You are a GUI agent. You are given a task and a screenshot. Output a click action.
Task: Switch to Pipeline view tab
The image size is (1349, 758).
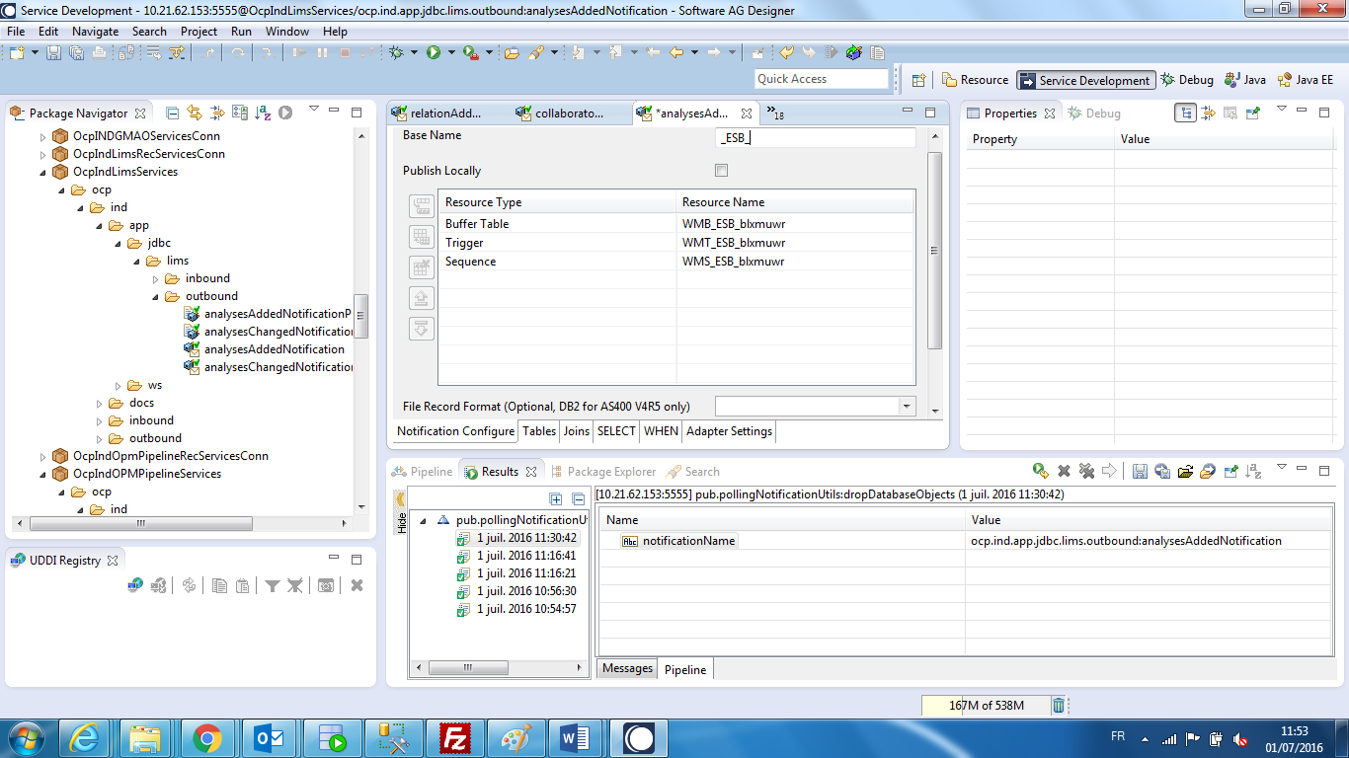point(422,472)
